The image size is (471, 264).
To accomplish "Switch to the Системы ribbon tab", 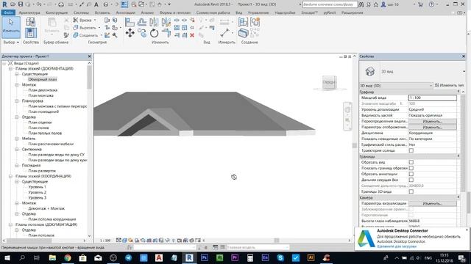I will click(81, 12).
